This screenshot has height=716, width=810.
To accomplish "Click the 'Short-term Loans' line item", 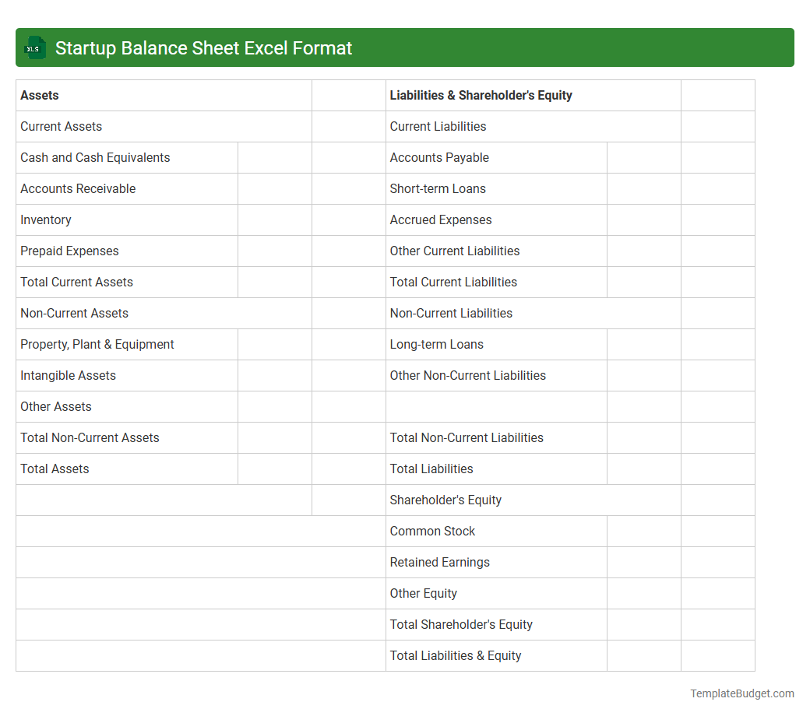I will click(x=438, y=188).
